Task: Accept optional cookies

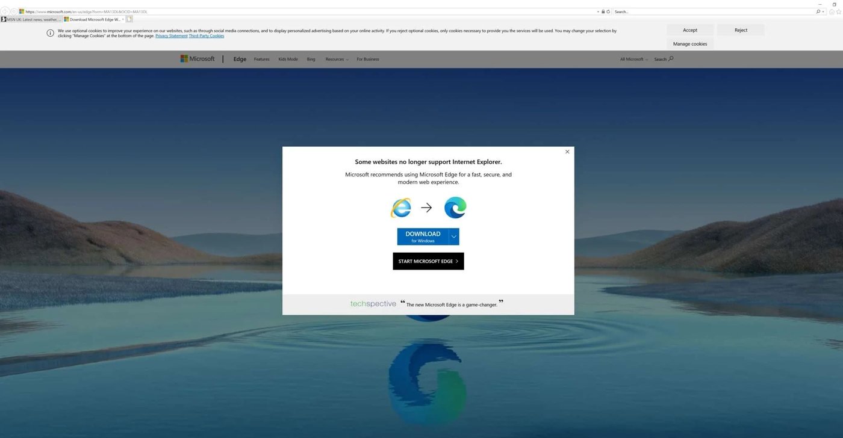Action: pyautogui.click(x=690, y=30)
